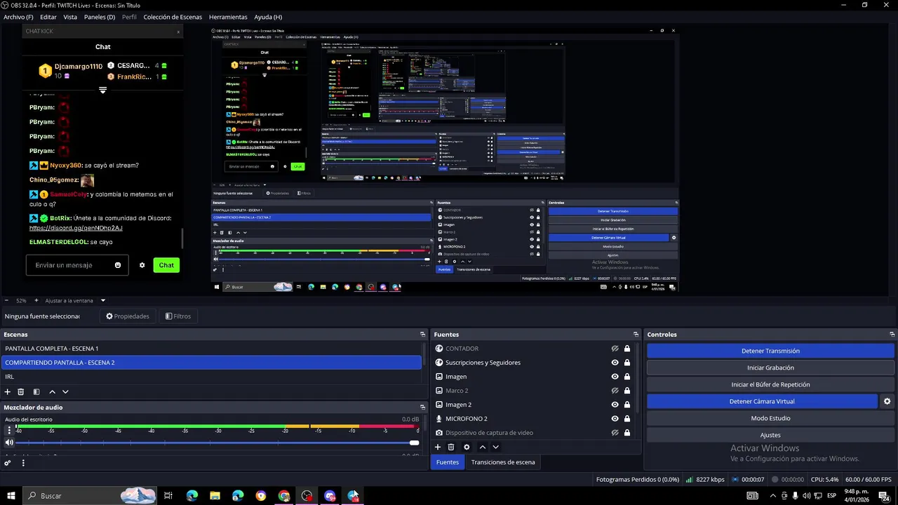The width and height of the screenshot is (898, 505).
Task: Open the Editar menu
Action: [x=48, y=17]
